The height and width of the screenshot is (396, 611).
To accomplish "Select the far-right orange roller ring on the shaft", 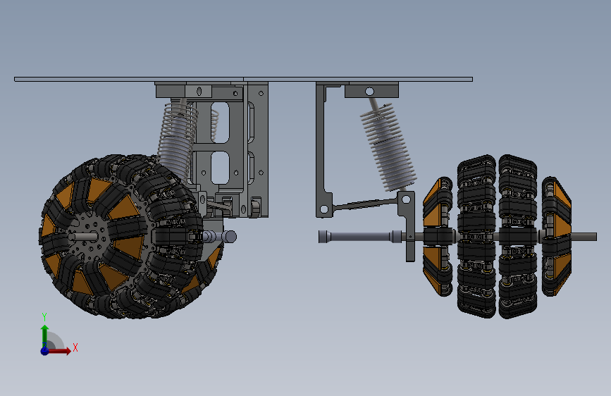I will [x=557, y=236].
